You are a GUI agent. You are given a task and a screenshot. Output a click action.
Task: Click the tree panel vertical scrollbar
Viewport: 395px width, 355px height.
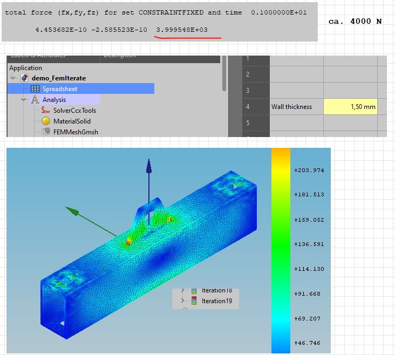(x=224, y=76)
